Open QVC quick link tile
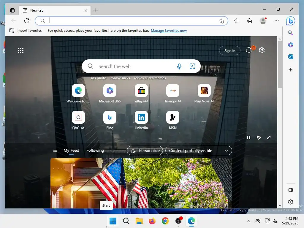 click(x=78, y=117)
